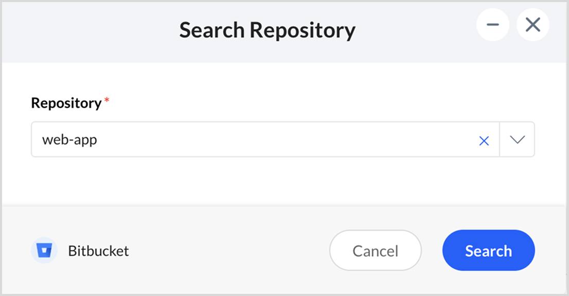Screen dimensions: 569x296
Task: Click the Bitbucket label text
Action: pos(98,251)
